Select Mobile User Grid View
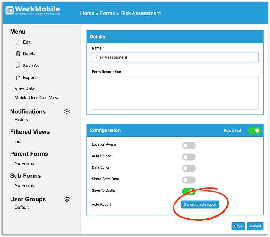Screen dimensions: 270x237 (x=37, y=98)
